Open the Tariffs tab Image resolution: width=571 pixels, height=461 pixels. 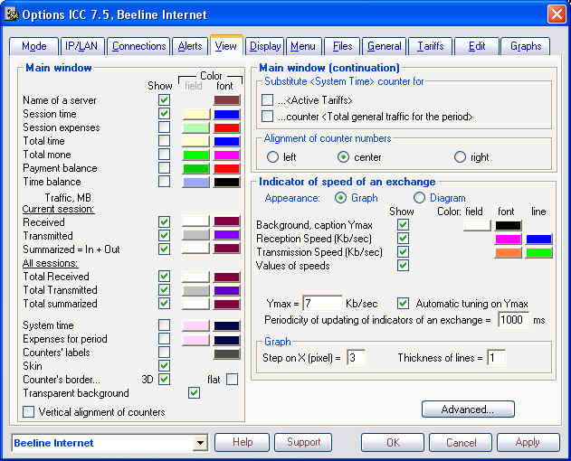tap(431, 47)
